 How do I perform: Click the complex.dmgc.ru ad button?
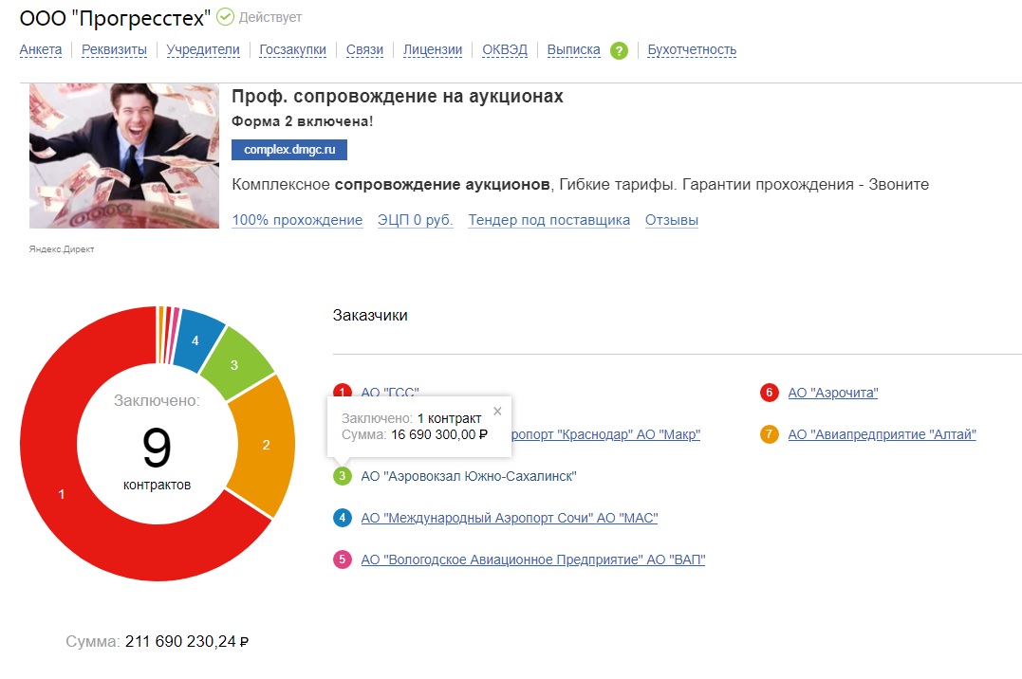click(x=289, y=150)
